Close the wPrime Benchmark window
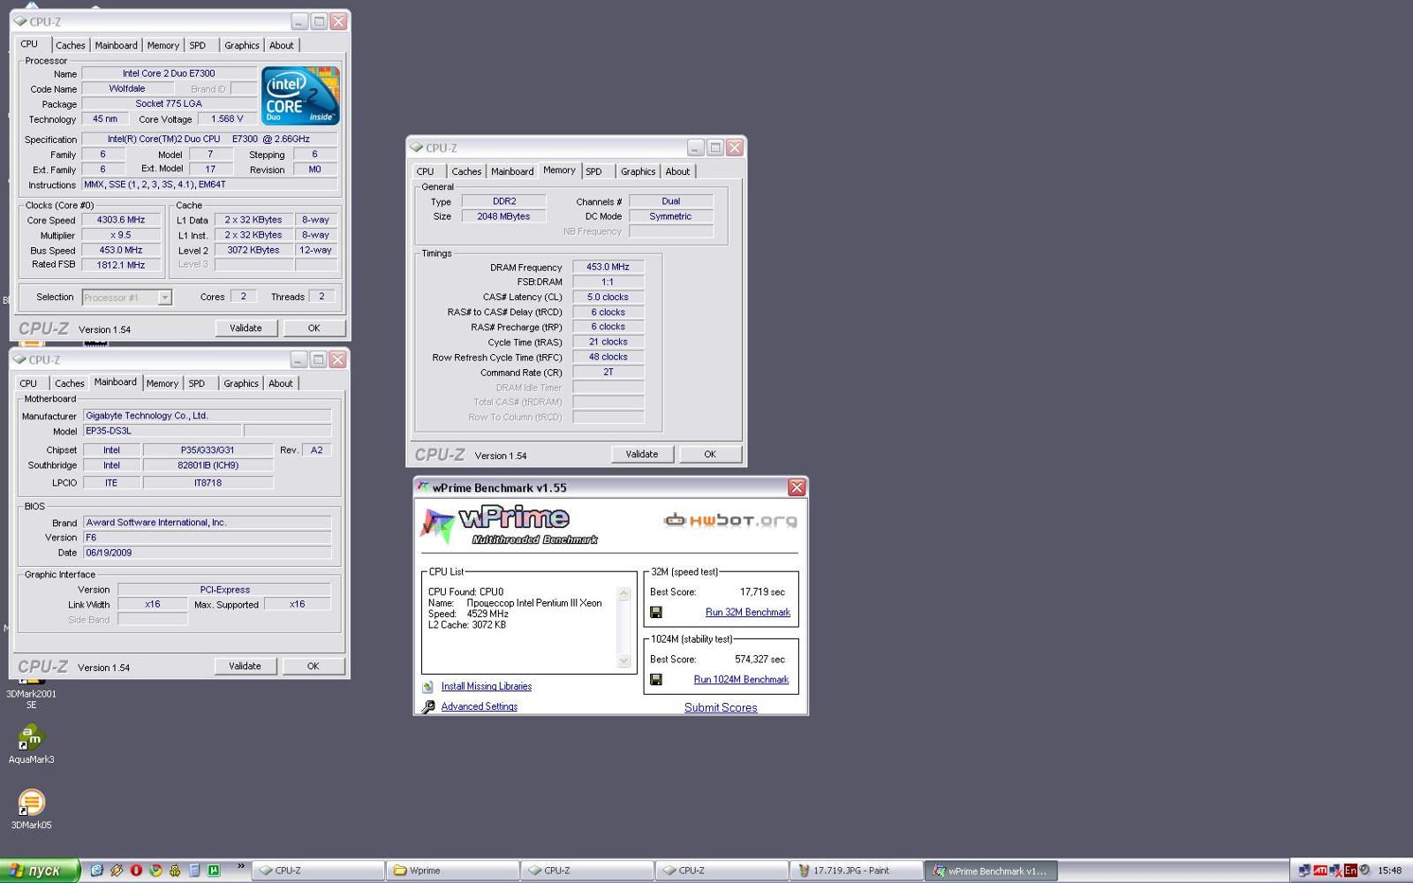Image resolution: width=1413 pixels, height=883 pixels. click(797, 487)
